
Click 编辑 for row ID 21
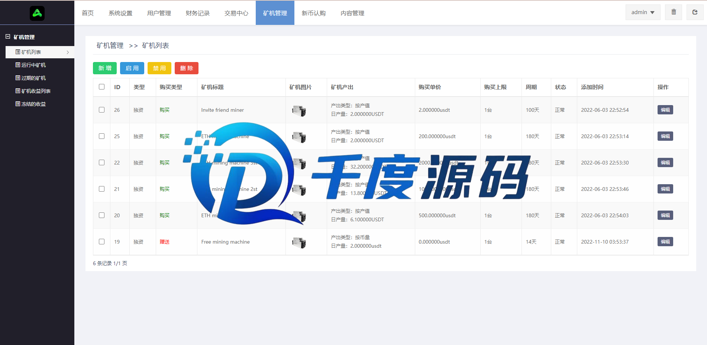[x=665, y=189]
